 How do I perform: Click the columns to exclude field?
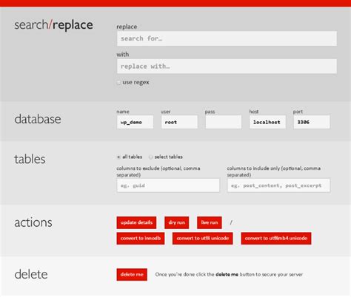coord(168,185)
